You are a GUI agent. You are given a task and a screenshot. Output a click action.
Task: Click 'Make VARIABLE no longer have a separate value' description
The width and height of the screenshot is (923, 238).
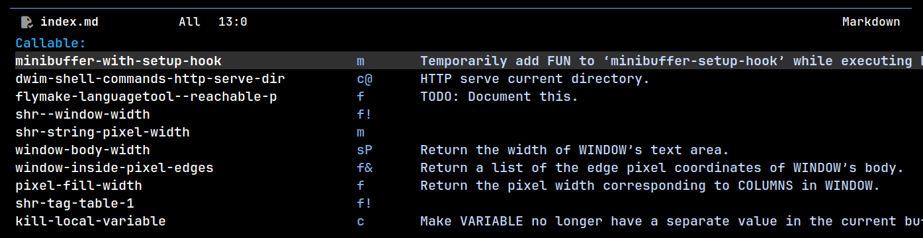point(672,222)
